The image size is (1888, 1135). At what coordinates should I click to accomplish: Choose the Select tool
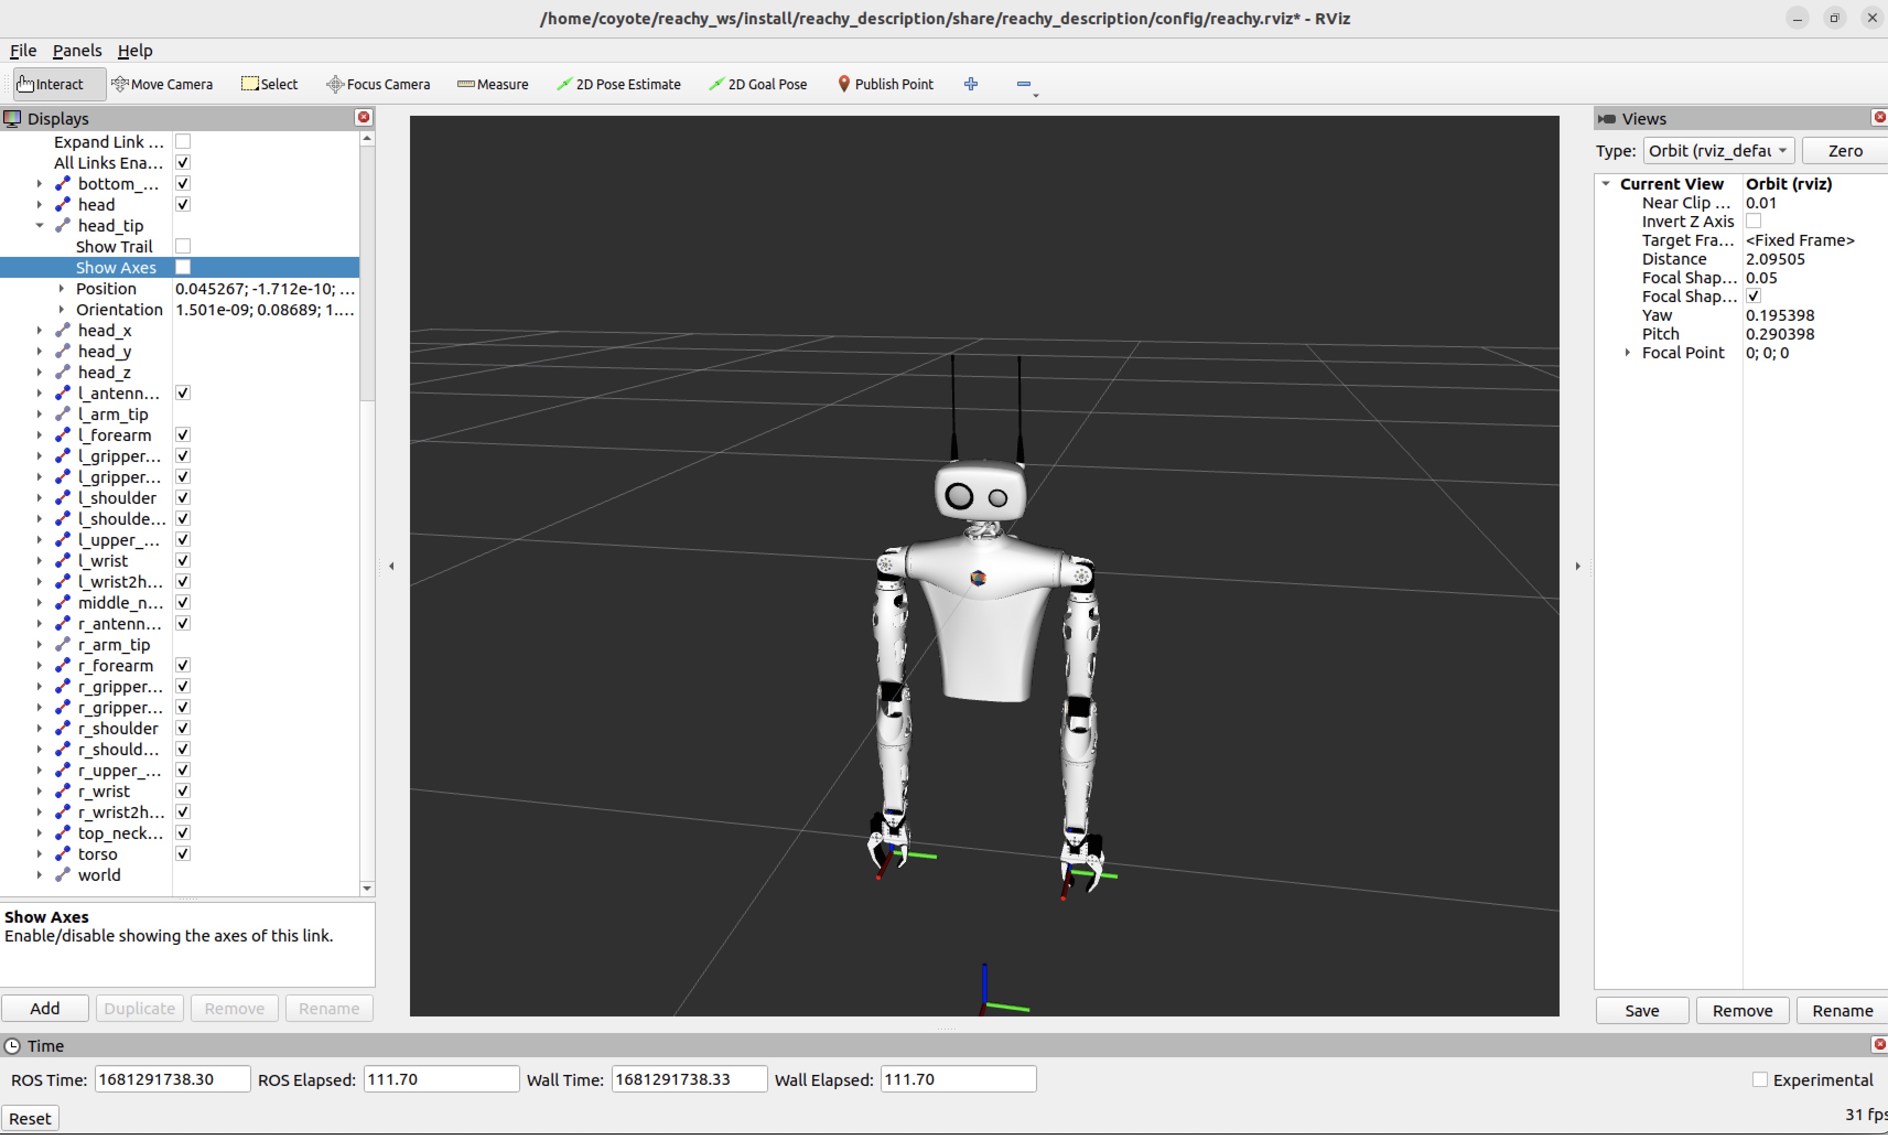[x=269, y=84]
